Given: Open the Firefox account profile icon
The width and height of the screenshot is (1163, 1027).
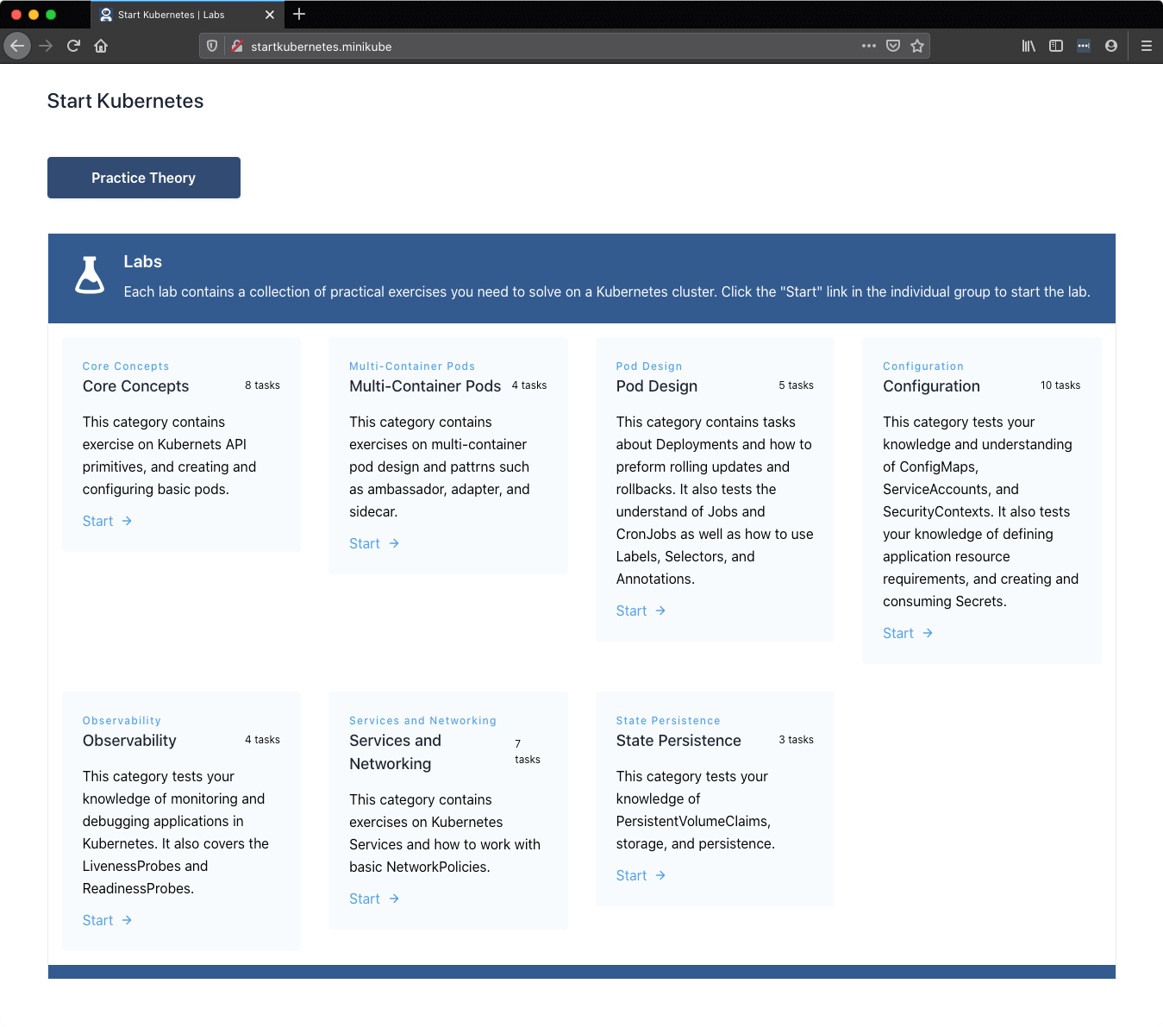Looking at the screenshot, I should pos(1111,46).
